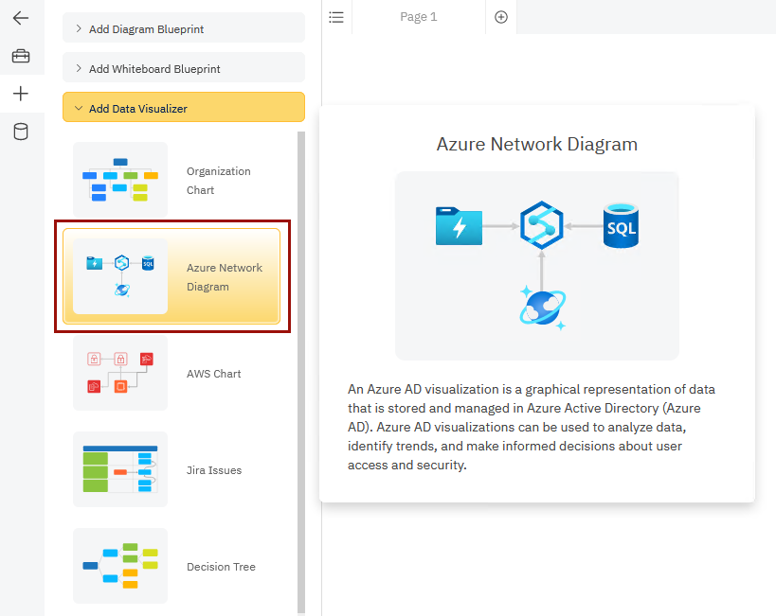Select the Jira Issues thumbnail
This screenshot has height=616, width=776.
click(x=120, y=469)
